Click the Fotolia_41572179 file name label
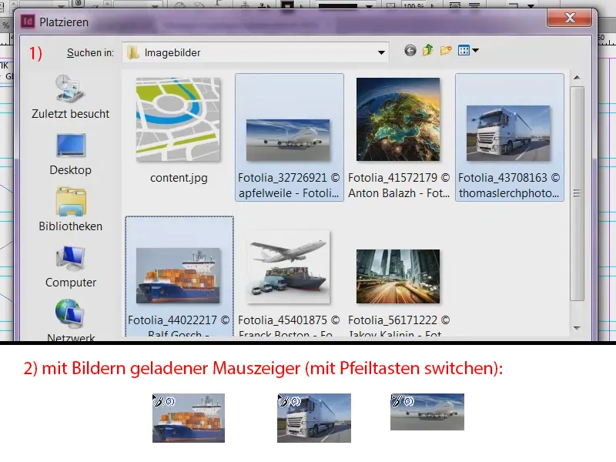 399,186
